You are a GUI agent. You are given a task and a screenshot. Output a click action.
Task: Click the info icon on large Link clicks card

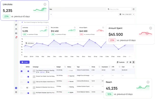[45, 4]
